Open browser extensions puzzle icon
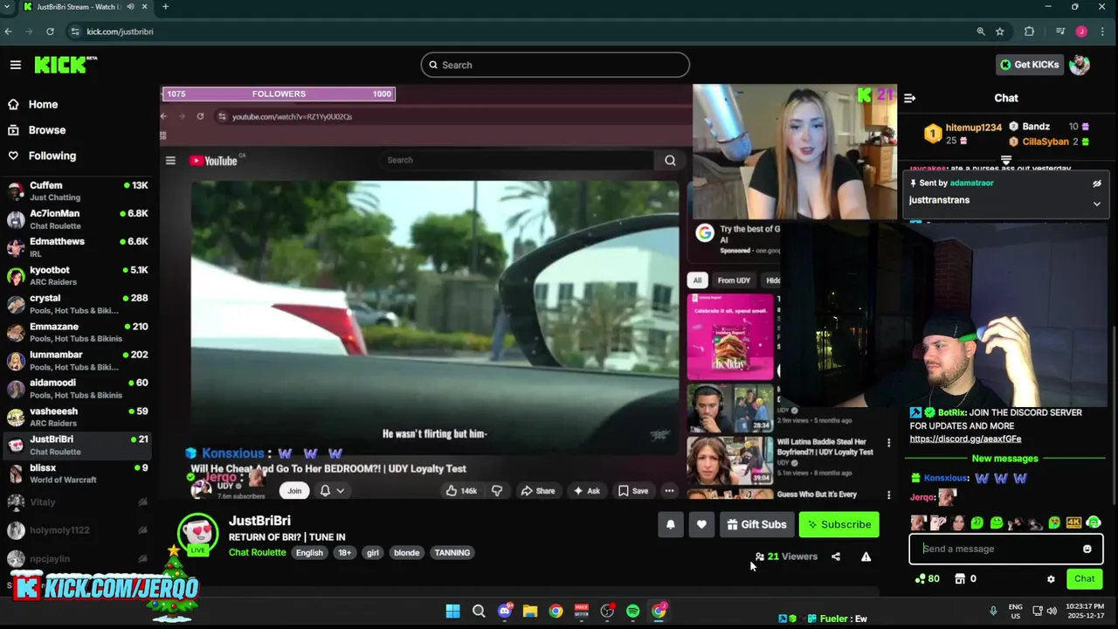 coord(1029,31)
